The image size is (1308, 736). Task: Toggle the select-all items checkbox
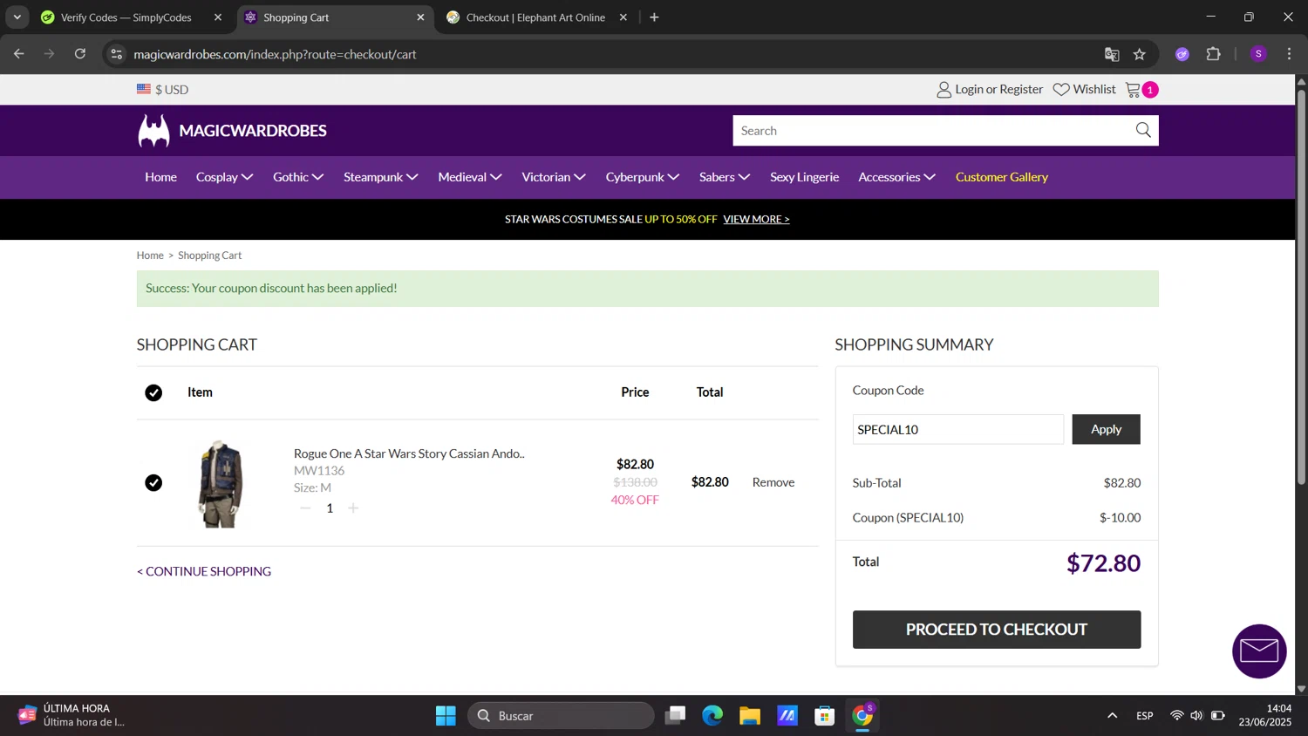(x=153, y=393)
